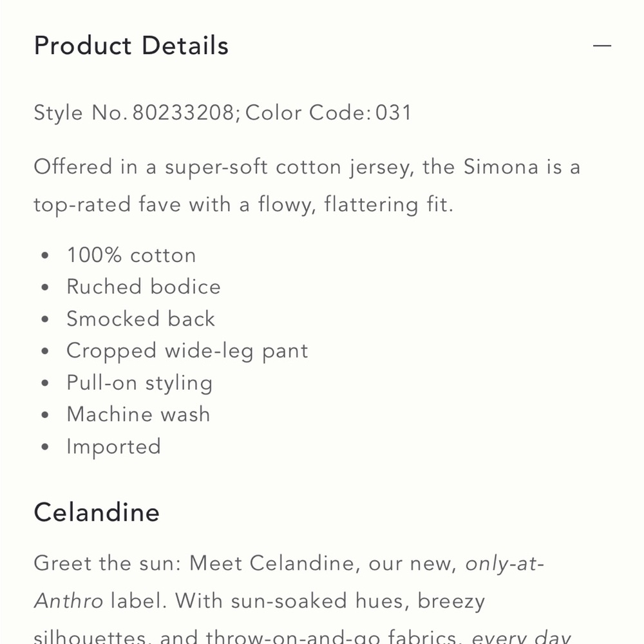Screen dimensions: 644x644
Task: Open the Celandine brand section
Action: [x=96, y=513]
